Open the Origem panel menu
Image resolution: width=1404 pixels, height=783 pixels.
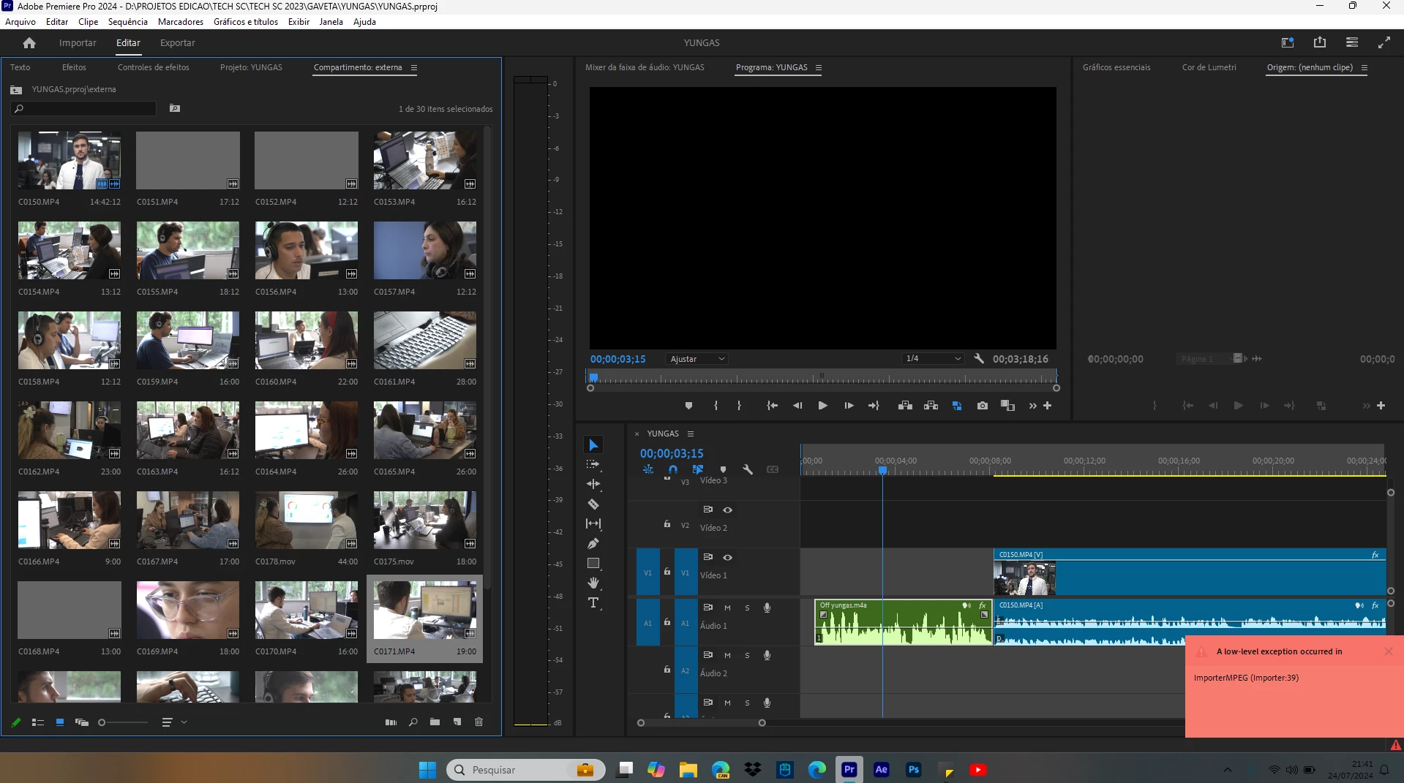coord(1364,67)
